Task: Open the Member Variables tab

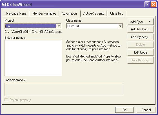Action: click(x=44, y=13)
